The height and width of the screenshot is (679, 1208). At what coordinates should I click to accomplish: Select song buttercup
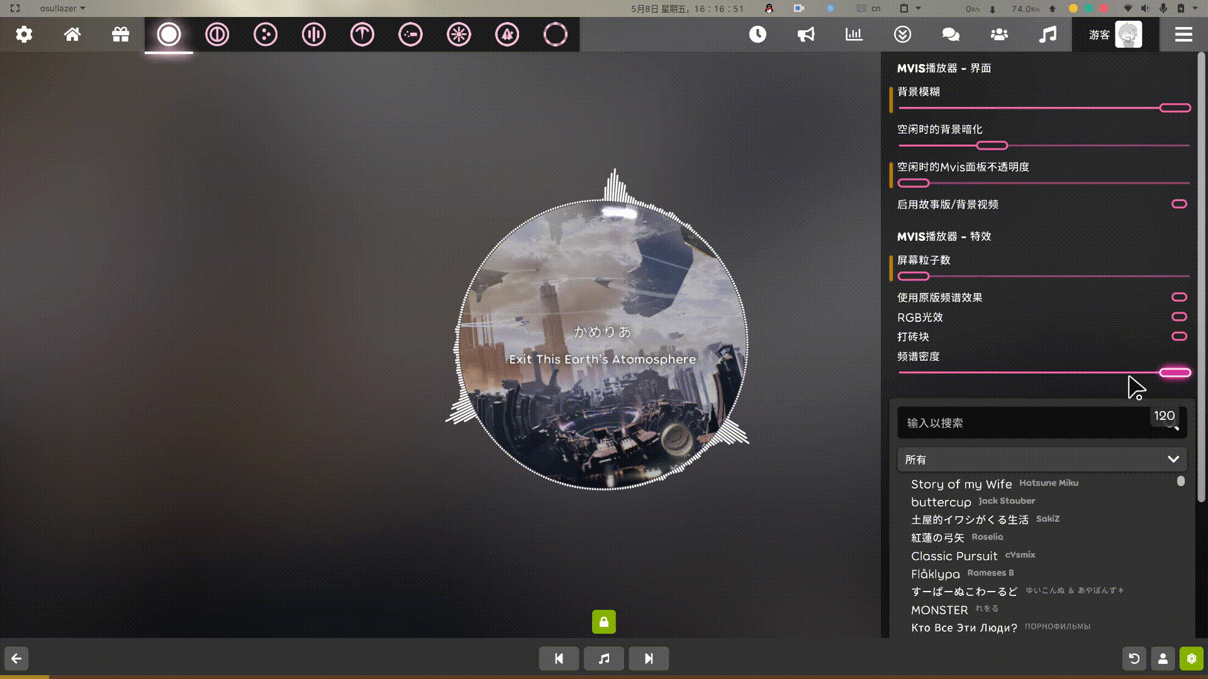941,502
